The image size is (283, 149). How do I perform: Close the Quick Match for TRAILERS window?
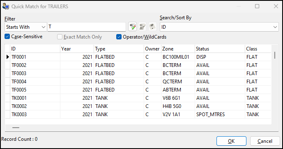coord(276,6)
